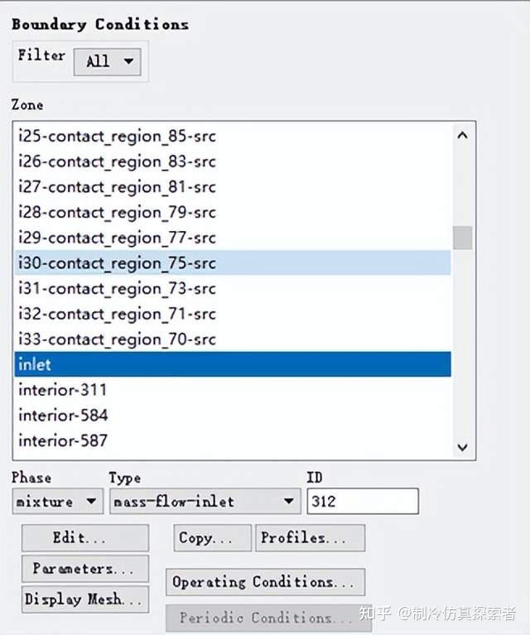The height and width of the screenshot is (635, 530).
Task: Expand the Phase mixture dropdown
Action: coord(57,501)
